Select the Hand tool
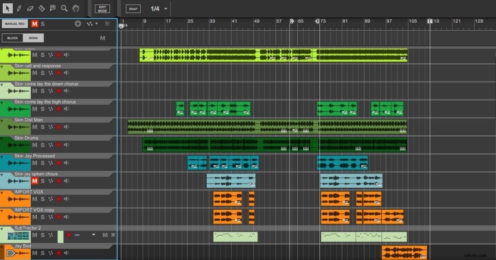The width and height of the screenshot is (496, 260). (x=76, y=8)
